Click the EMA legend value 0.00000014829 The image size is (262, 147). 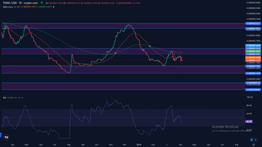click(x=45, y=7)
